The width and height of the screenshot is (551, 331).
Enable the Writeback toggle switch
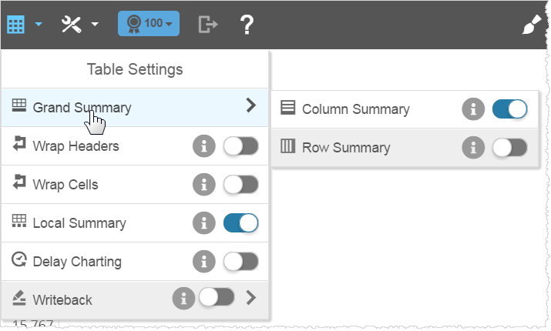pyautogui.click(x=217, y=299)
